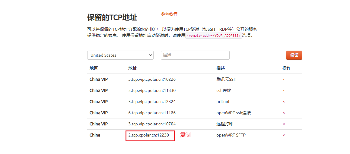
Task: Click the 3.tcp.vip.cpolar.cn:11330 address
Action: pos(152,90)
